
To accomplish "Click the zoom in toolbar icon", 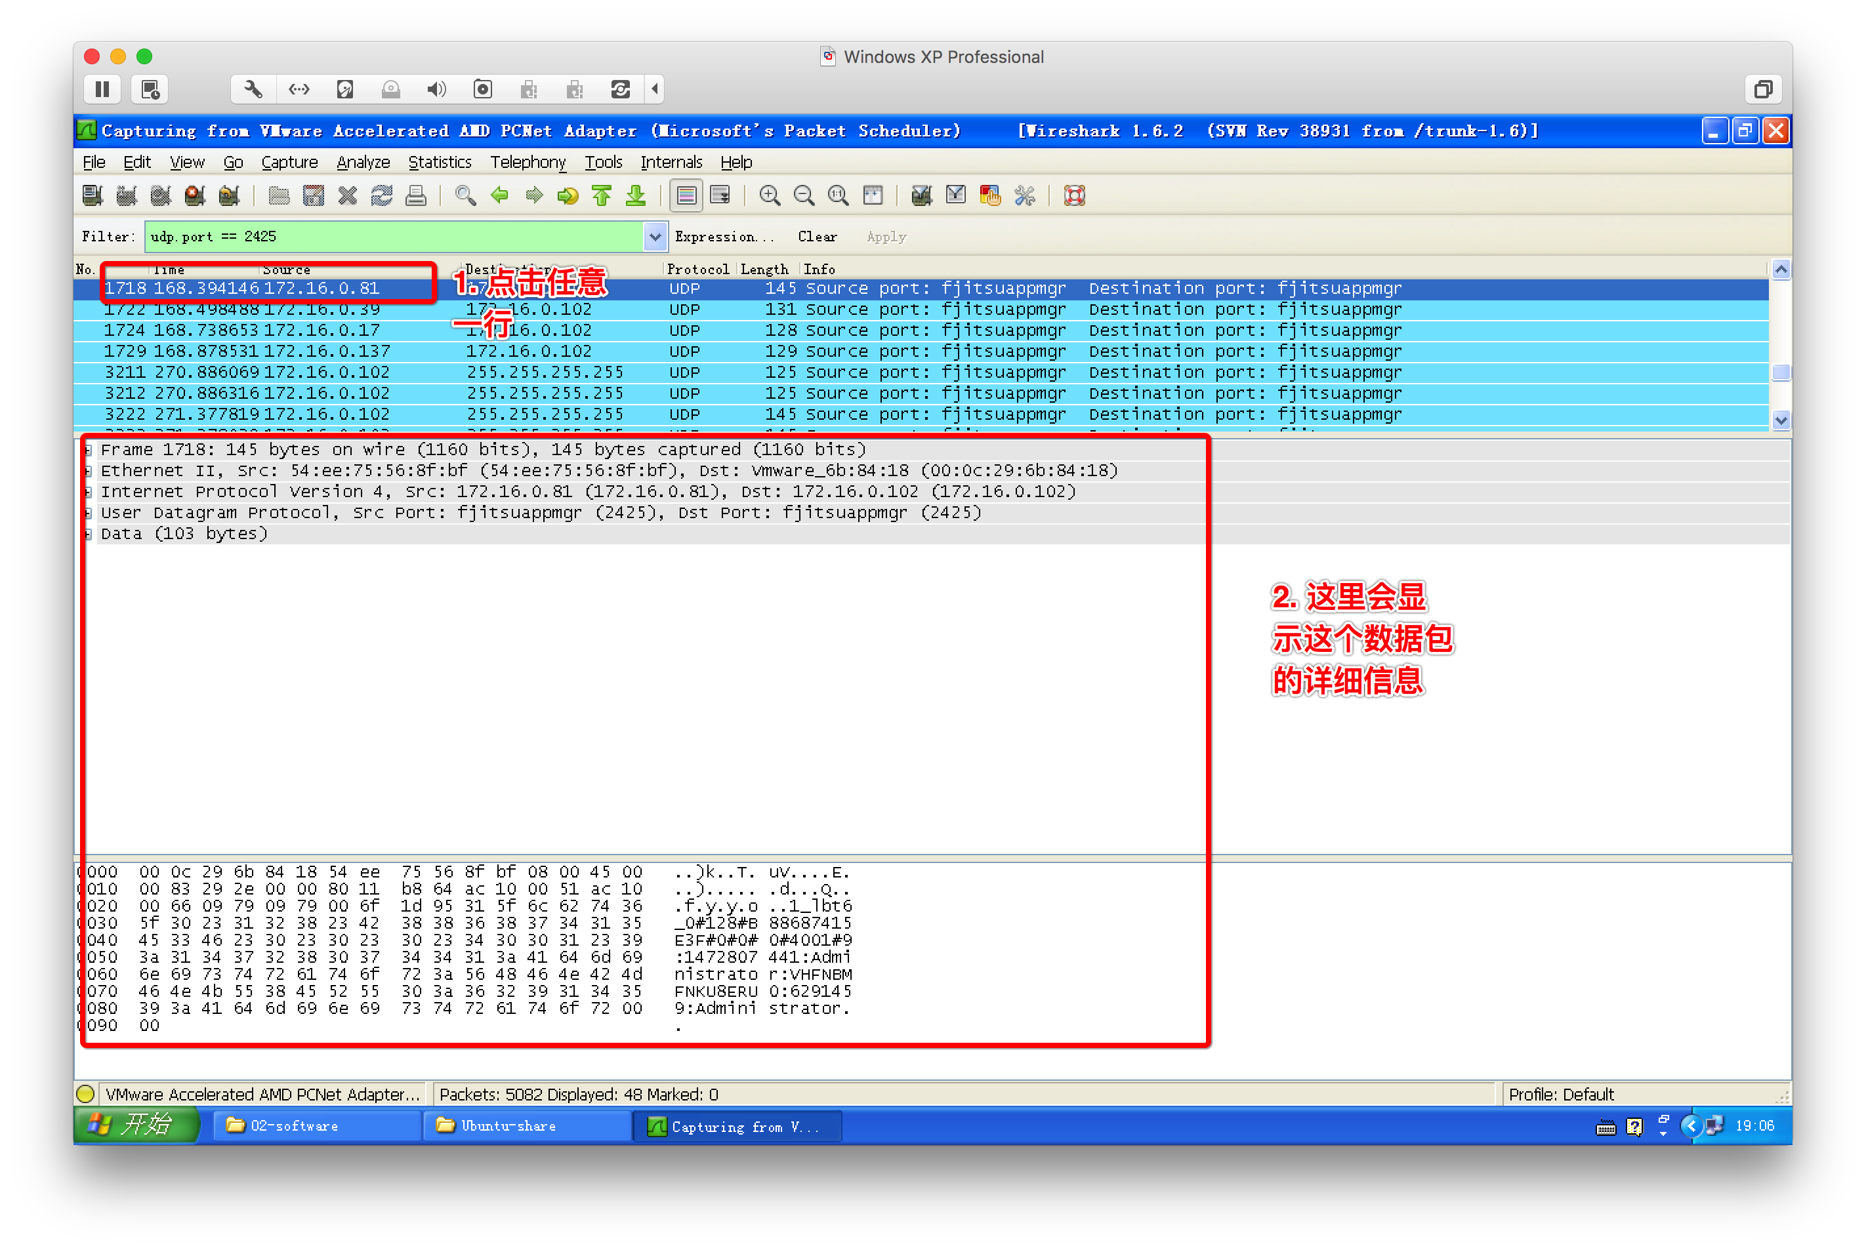I will point(770,195).
